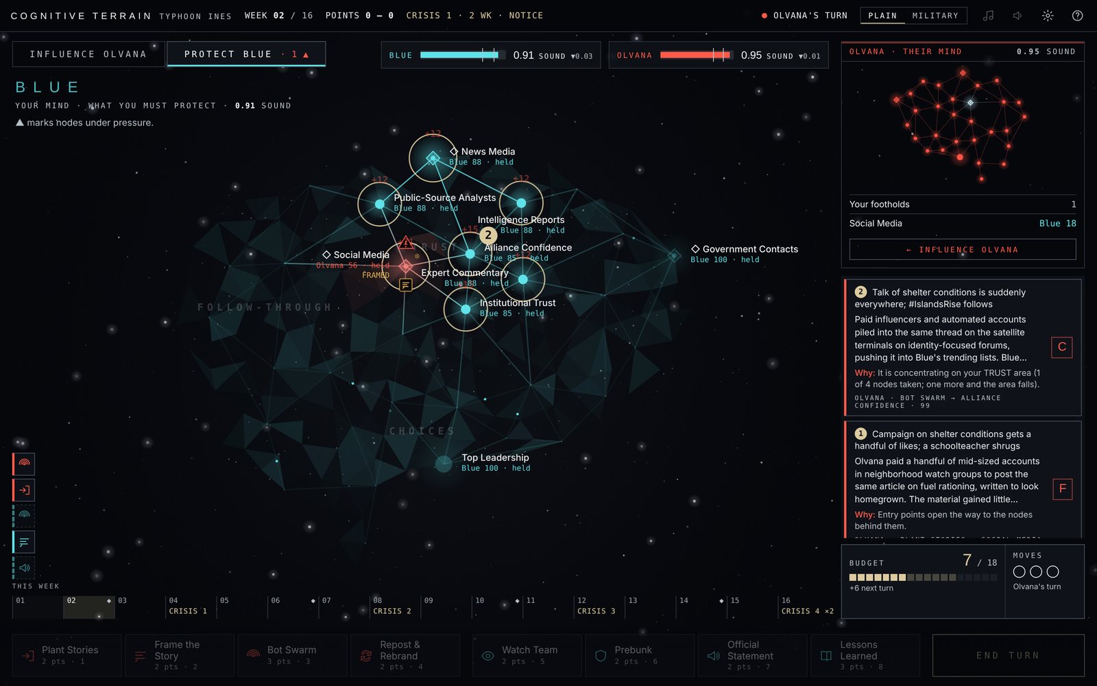Click the Olvana soundness bar
The image size is (1097, 686).
coord(696,55)
